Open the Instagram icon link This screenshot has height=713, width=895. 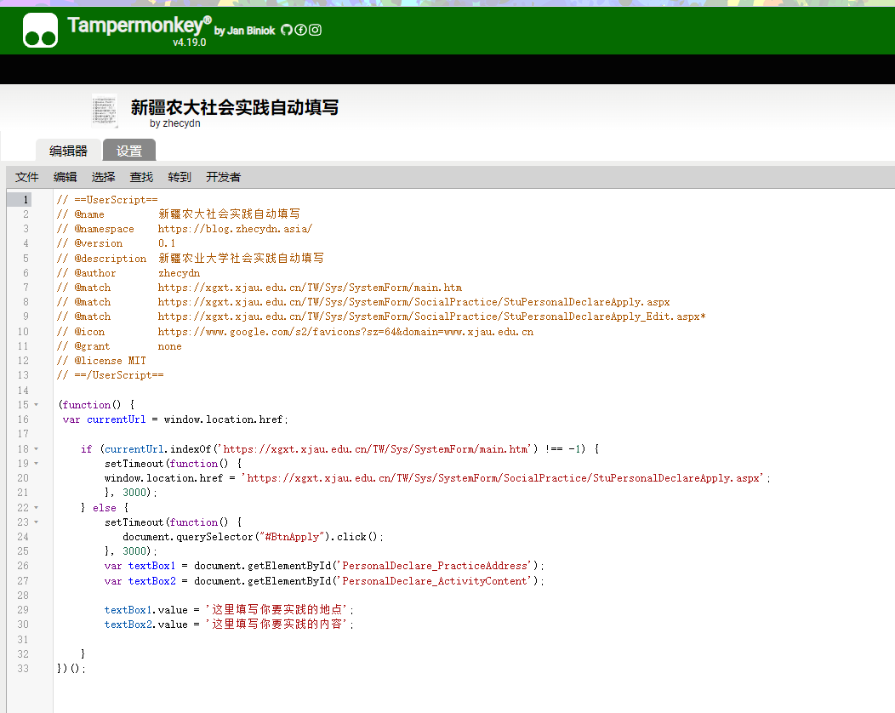click(315, 30)
